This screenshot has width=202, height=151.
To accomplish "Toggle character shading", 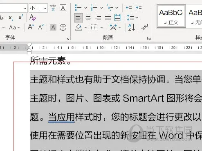I will pos(53,27).
